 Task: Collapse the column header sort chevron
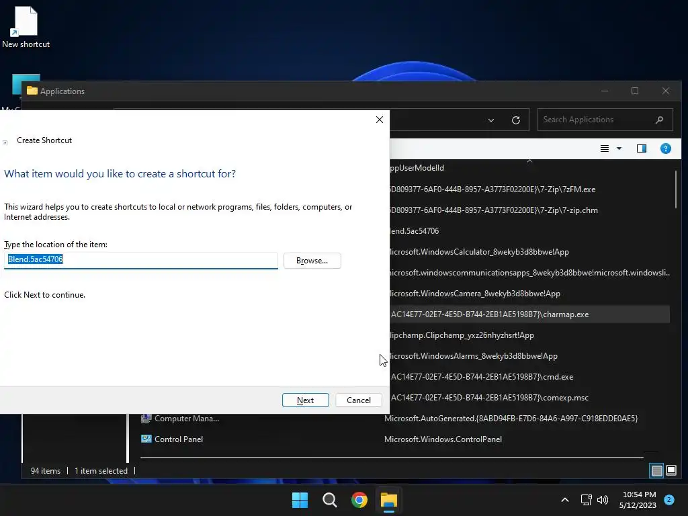pos(529,161)
